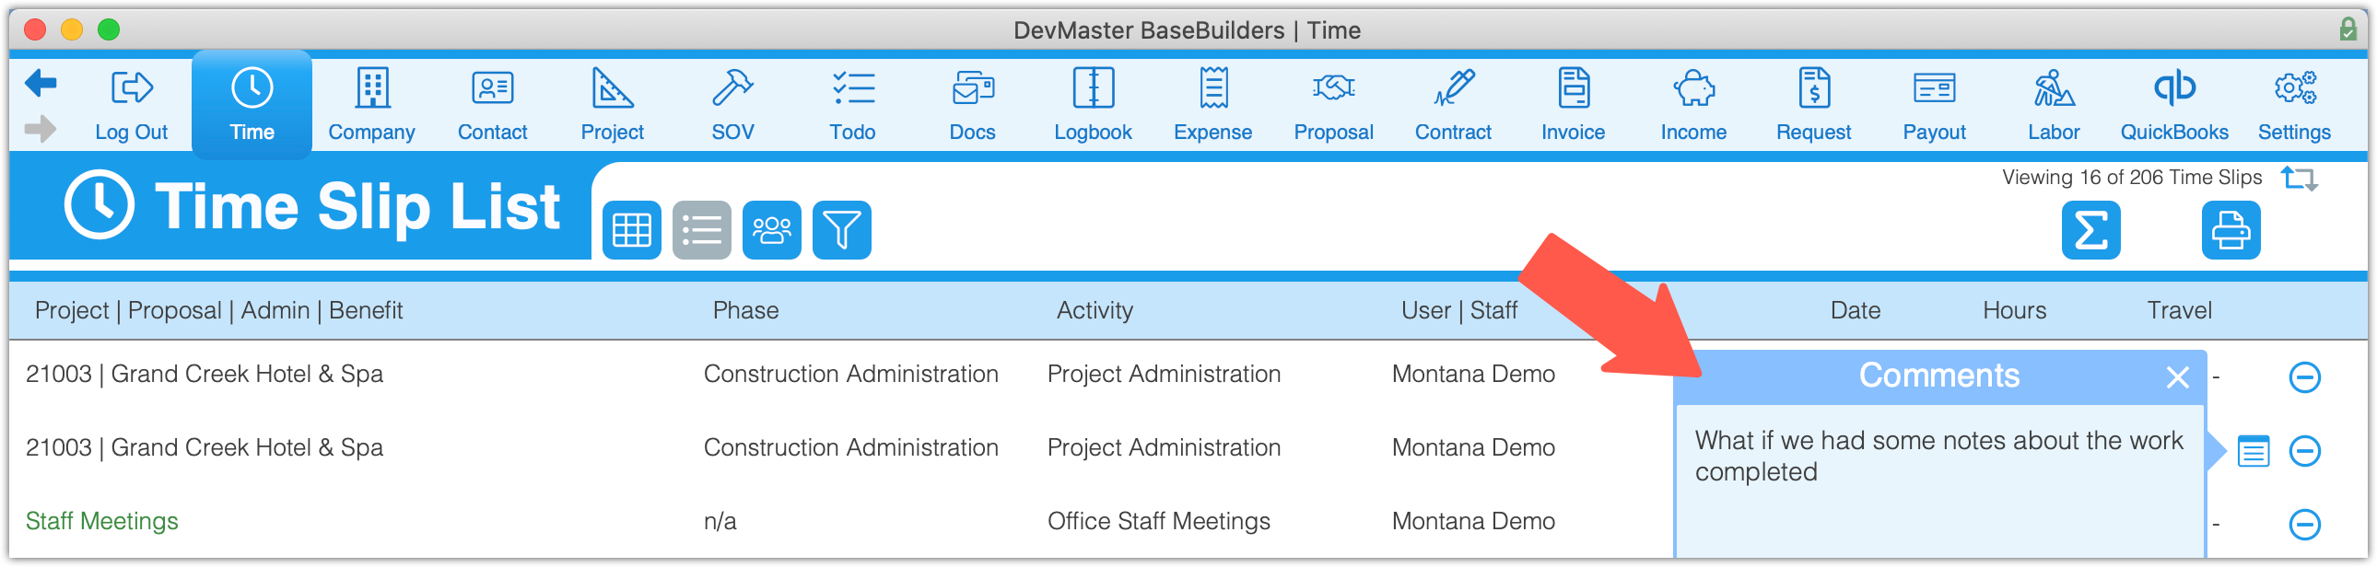
Task: Open the Logbook module
Action: pos(1093,104)
